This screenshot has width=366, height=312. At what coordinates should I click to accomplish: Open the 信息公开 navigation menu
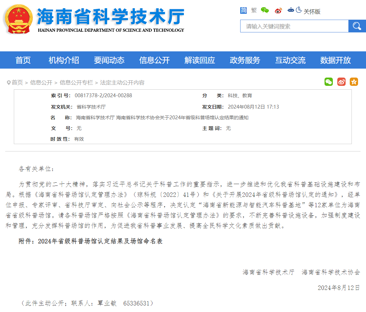[154, 60]
